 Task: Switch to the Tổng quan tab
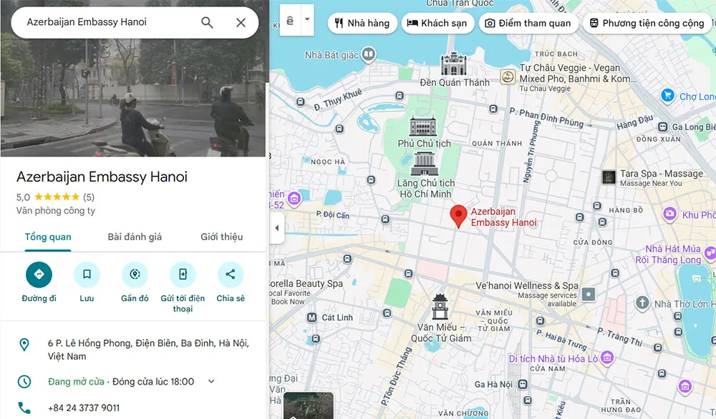tap(48, 237)
